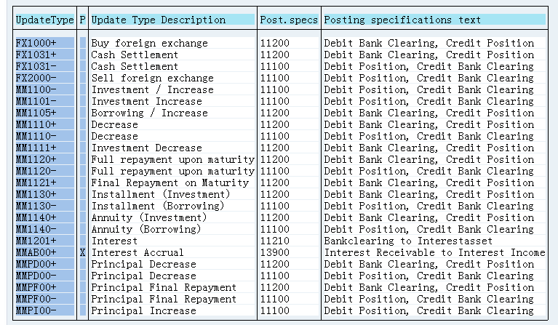This screenshot has height=325, width=558.
Task: Click the Post.specs column header
Action: [288, 20]
